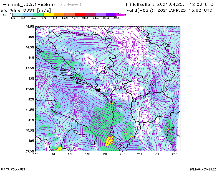Select the orange legend swatch after 10.7

59,15
